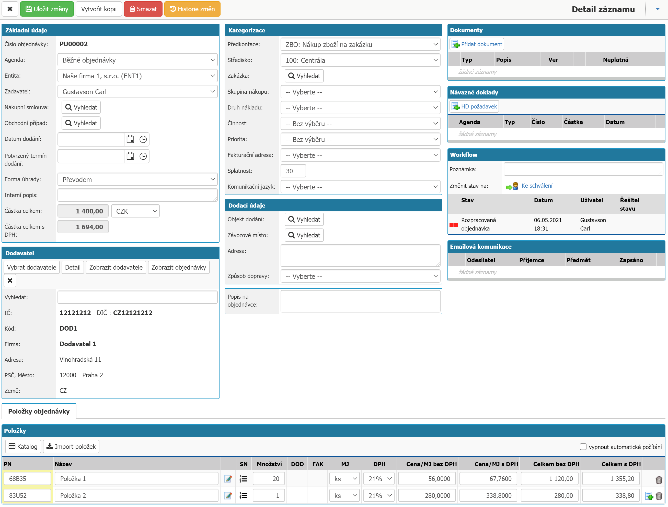Click the Interní popis text field
The image size is (668, 507).
point(137,195)
